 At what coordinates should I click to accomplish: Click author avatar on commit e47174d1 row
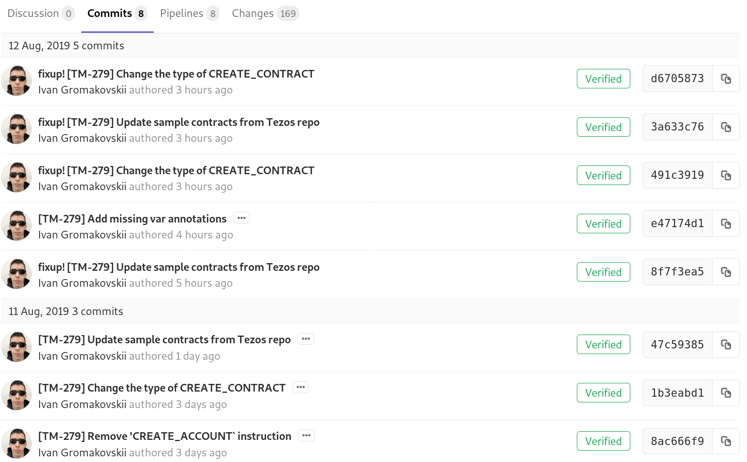[16, 226]
